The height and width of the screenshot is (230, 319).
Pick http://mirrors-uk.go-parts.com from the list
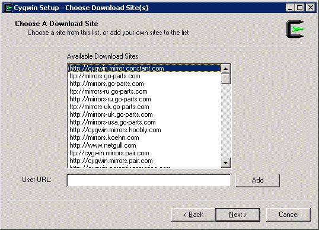145,114
